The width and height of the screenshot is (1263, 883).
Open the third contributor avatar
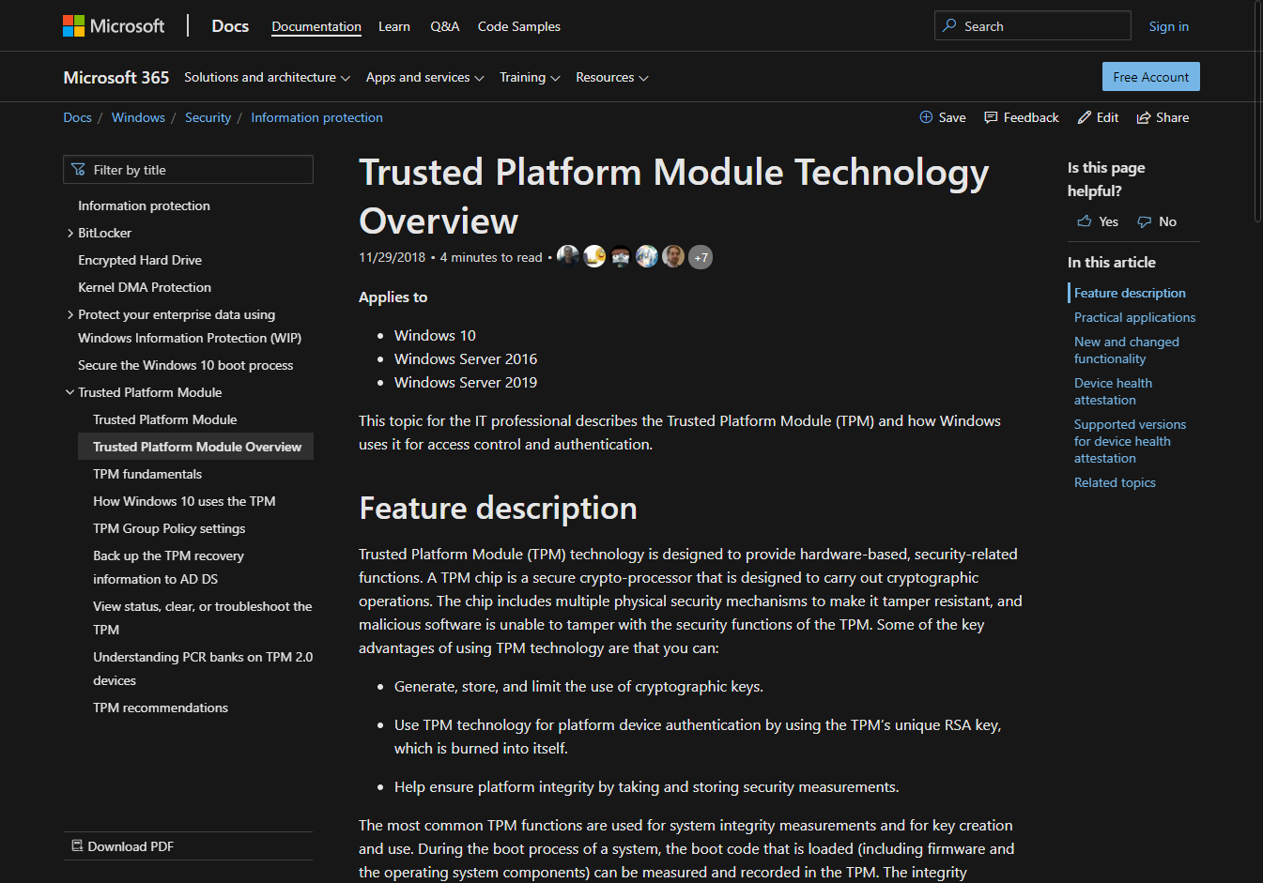point(621,256)
